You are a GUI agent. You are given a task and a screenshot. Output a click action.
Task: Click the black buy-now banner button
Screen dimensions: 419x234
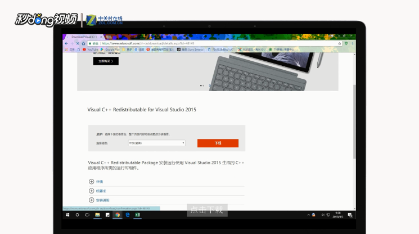pos(106,61)
